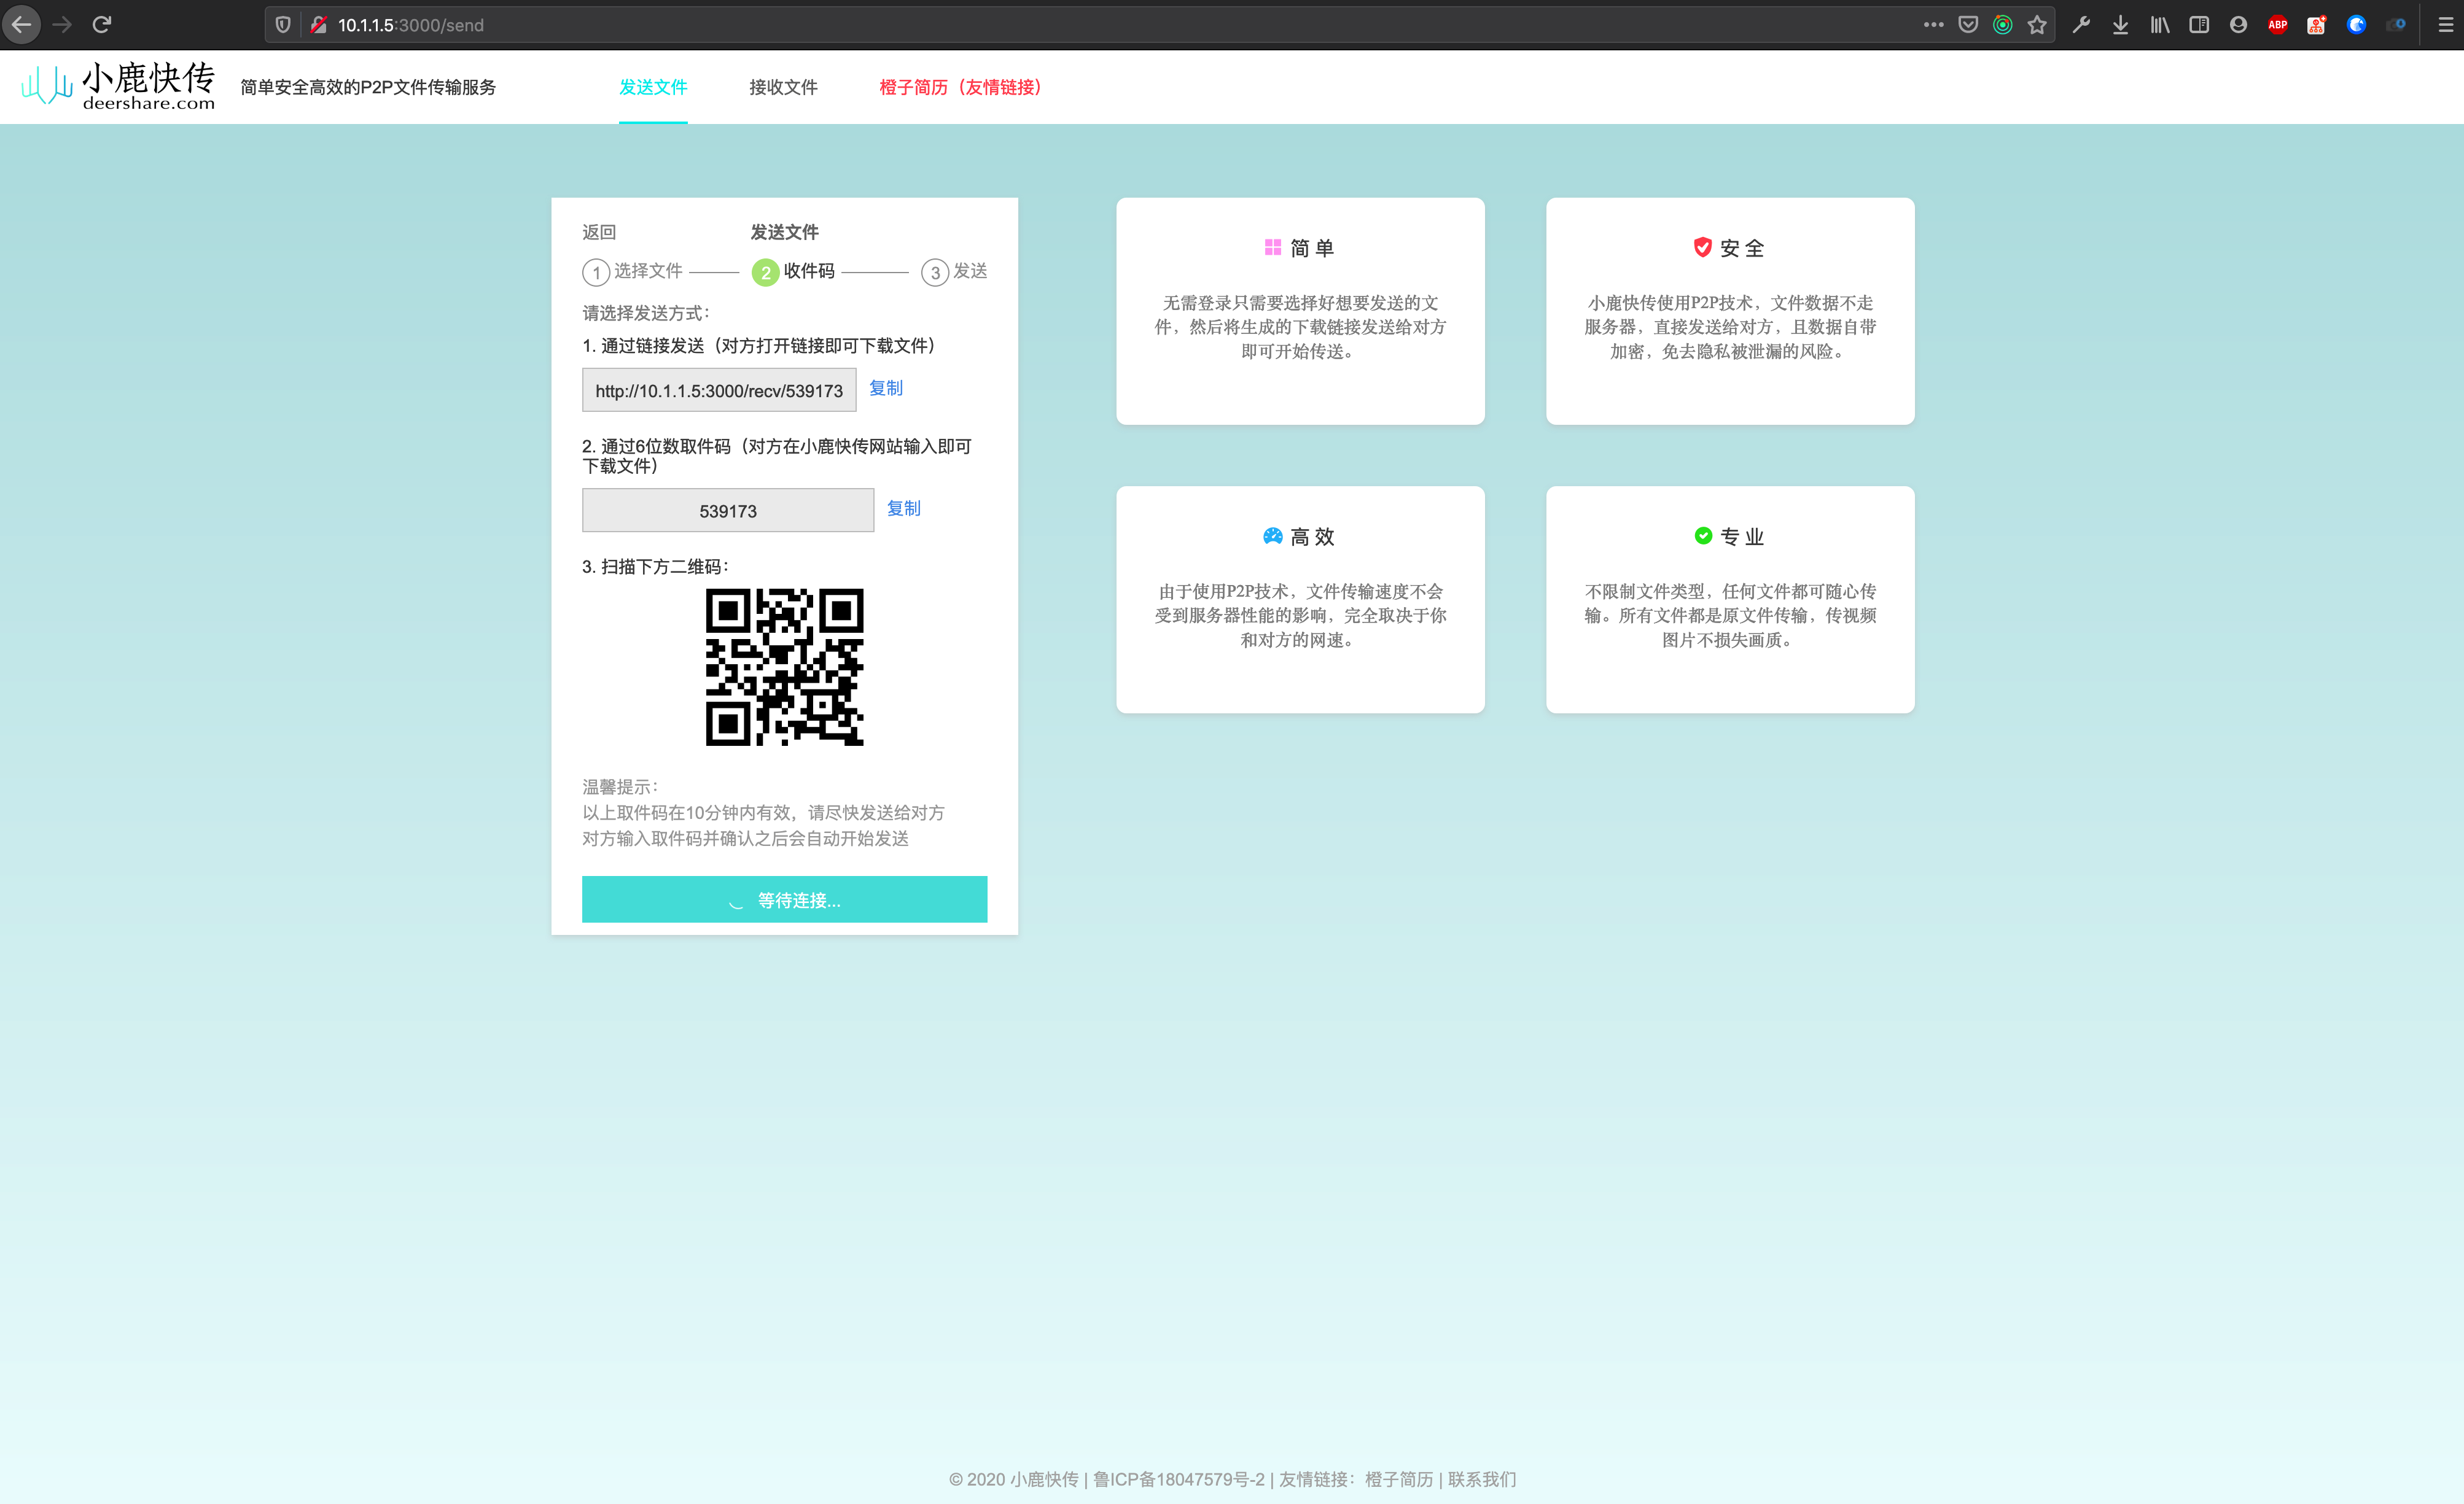The image size is (2464, 1504).
Task: Go back with browser arrow
Action: (22, 25)
